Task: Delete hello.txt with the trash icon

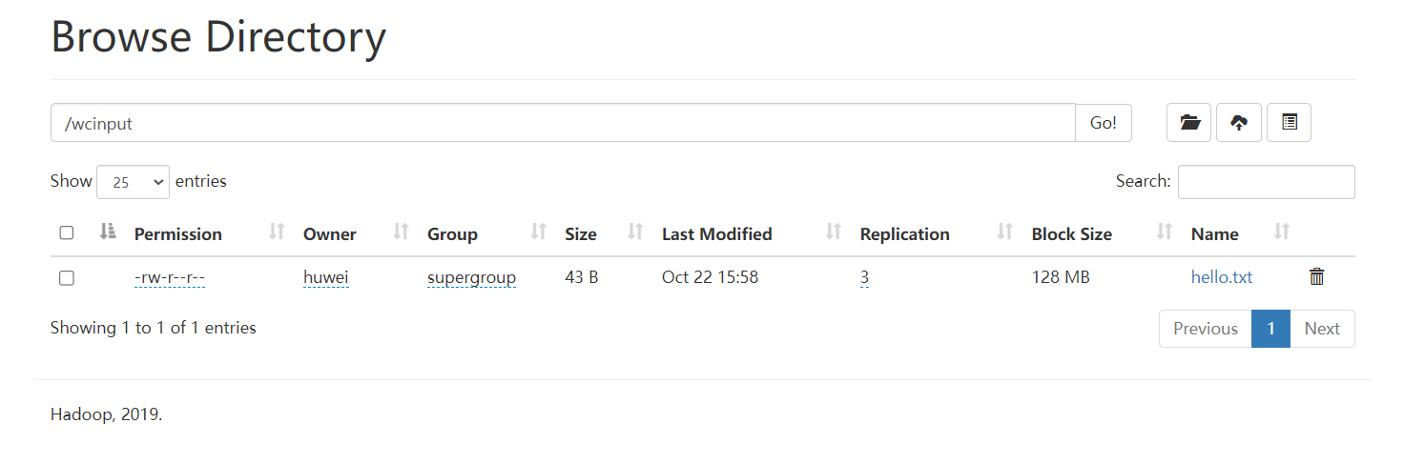Action: (1317, 277)
